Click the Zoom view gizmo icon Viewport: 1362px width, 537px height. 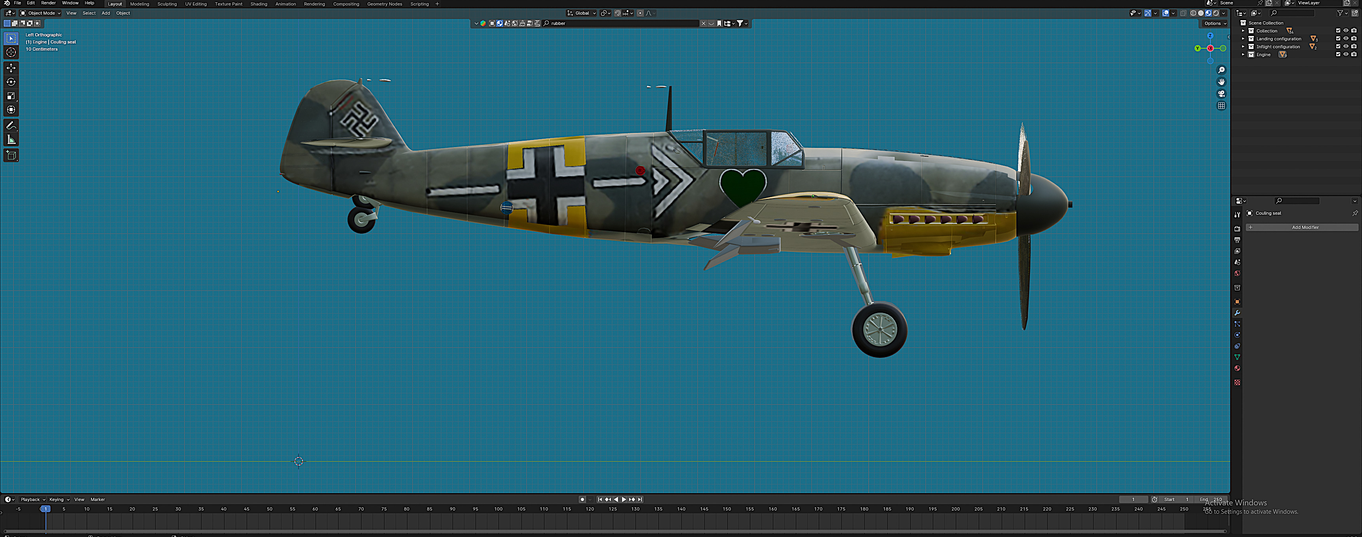(x=1221, y=70)
